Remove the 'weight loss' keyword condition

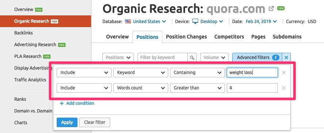(284, 73)
